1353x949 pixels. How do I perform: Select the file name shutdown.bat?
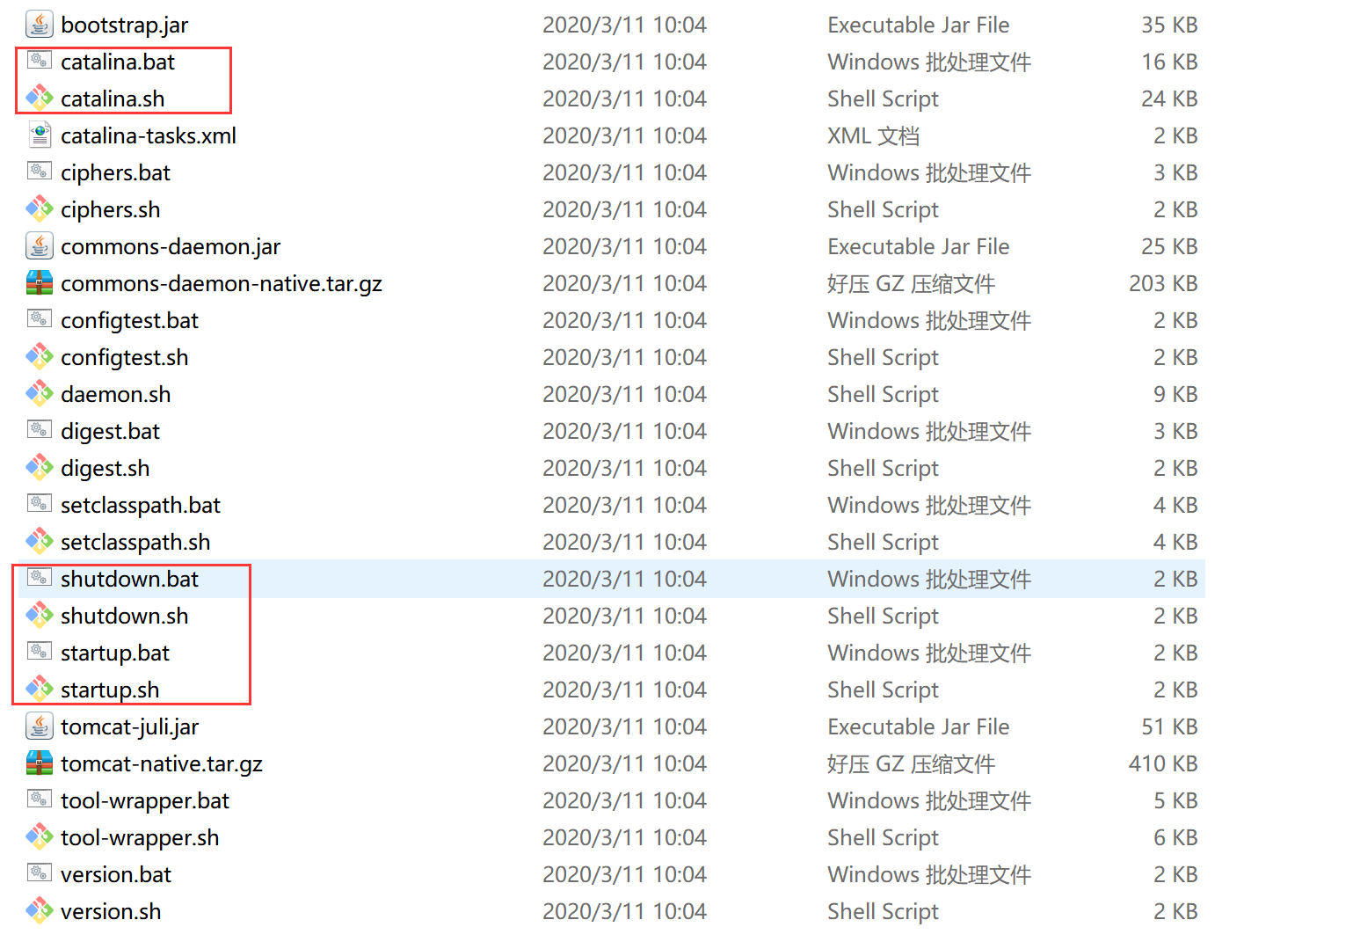coord(129,579)
